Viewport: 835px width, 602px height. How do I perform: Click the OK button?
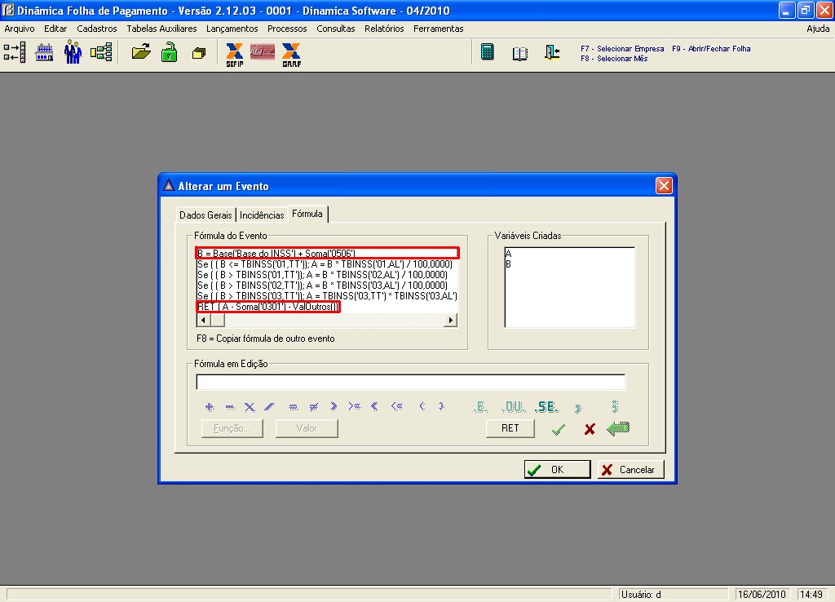coord(557,469)
